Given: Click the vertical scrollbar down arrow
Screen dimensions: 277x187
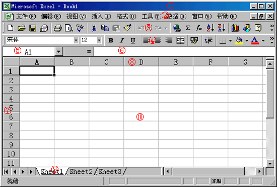Looking at the screenshot, I should pyautogui.click(x=270, y=163).
